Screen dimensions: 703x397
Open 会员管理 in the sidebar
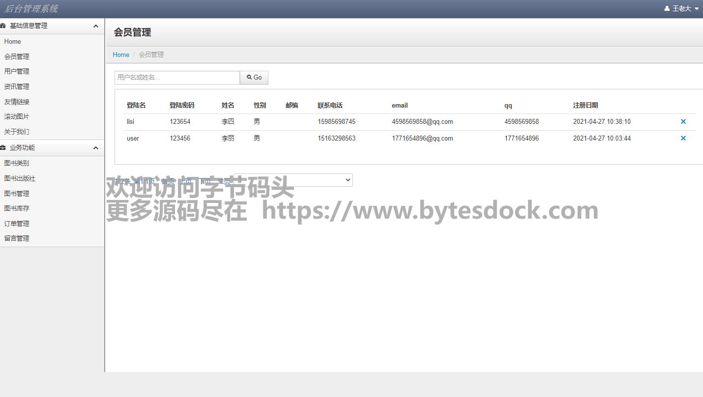point(17,57)
